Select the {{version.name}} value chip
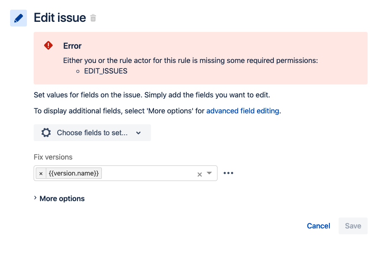This screenshot has width=379, height=270. pos(74,173)
